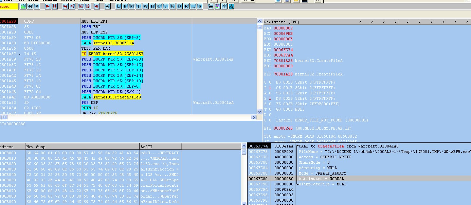471x205 pixels.
Task: Click the Step over toolbar icon
Action: 72,6
